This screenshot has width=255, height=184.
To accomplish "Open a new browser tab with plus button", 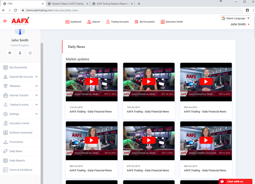I will 139,3.
